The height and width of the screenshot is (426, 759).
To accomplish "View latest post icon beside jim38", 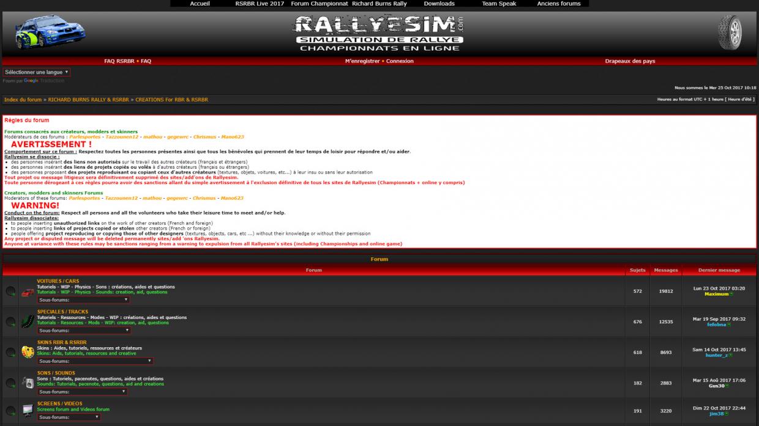I will [x=727, y=414].
